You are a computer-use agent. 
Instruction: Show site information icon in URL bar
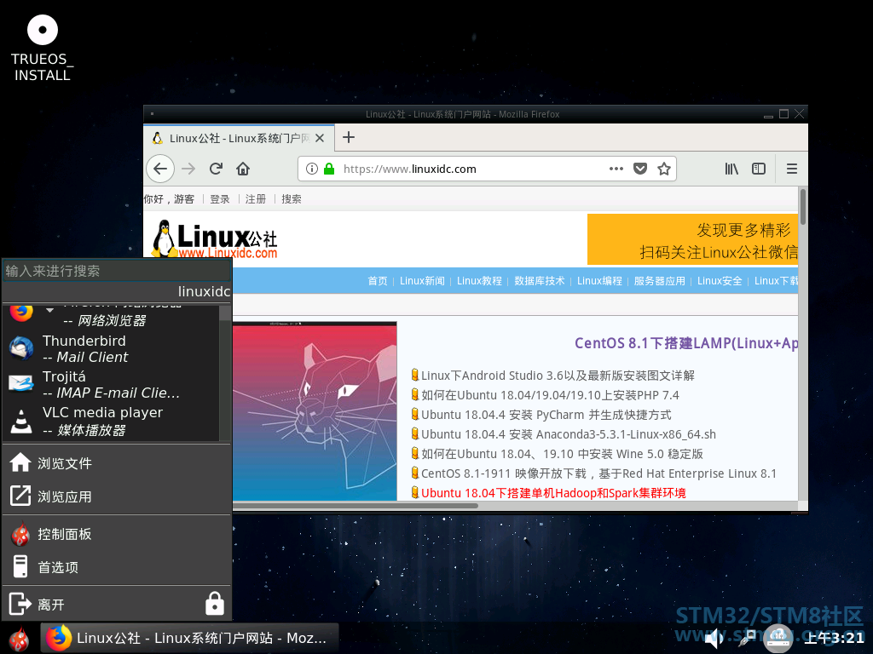[312, 169]
